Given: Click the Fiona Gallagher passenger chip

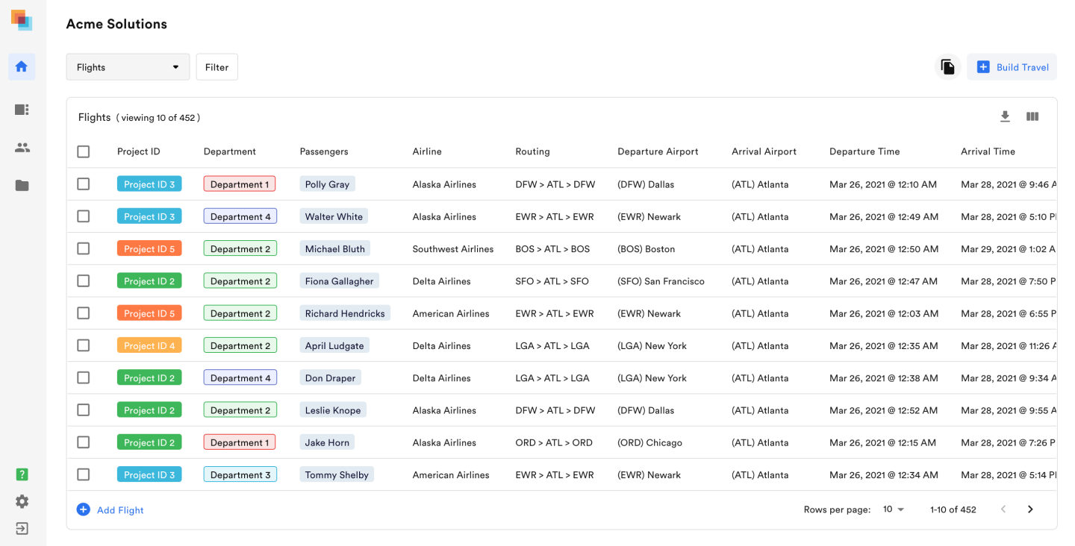Looking at the screenshot, I should (x=339, y=280).
